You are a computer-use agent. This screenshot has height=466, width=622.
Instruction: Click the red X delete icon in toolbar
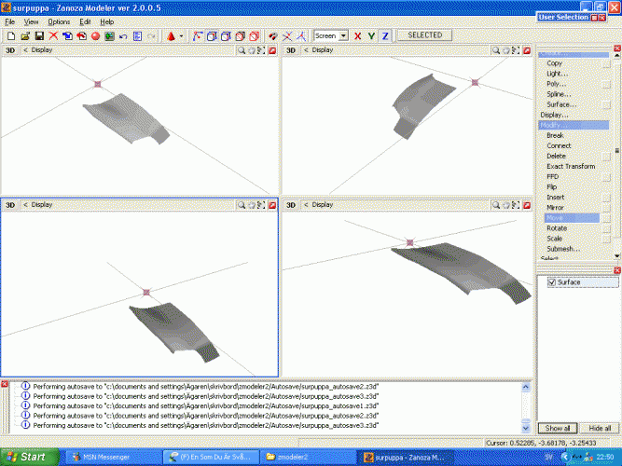point(53,35)
